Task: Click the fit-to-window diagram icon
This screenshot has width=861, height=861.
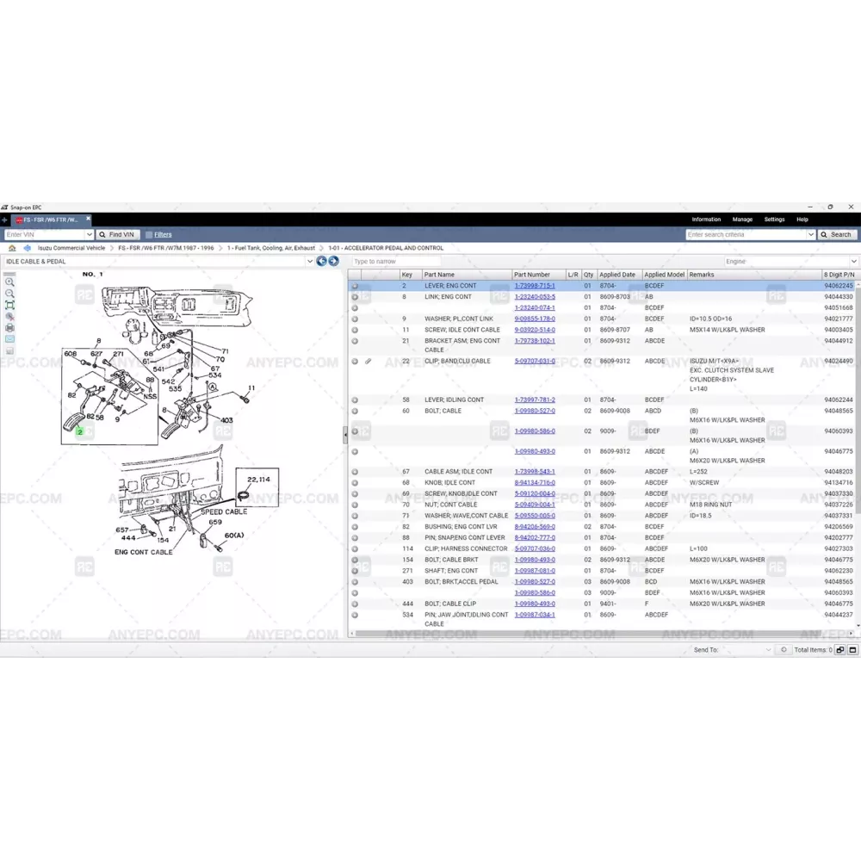Action: 9,305
